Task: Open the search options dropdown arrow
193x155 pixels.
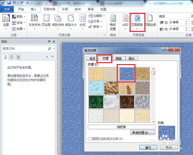Action: 54,49
